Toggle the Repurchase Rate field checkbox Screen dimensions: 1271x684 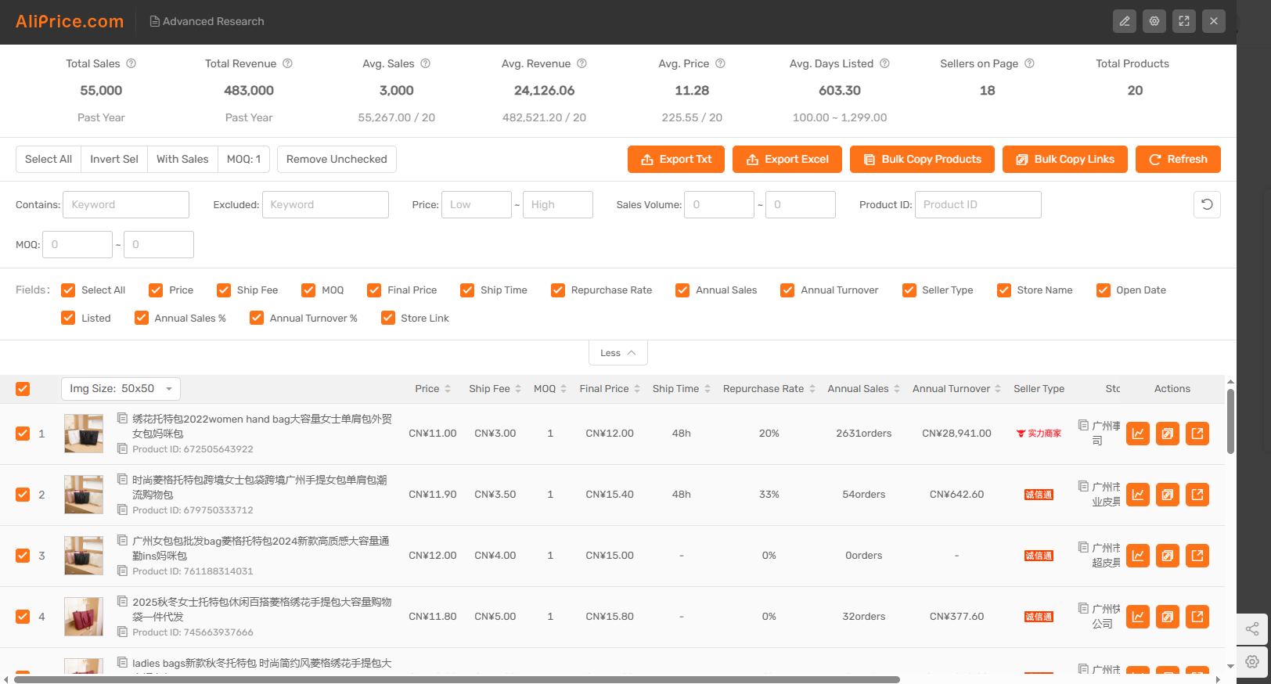pyautogui.click(x=557, y=290)
